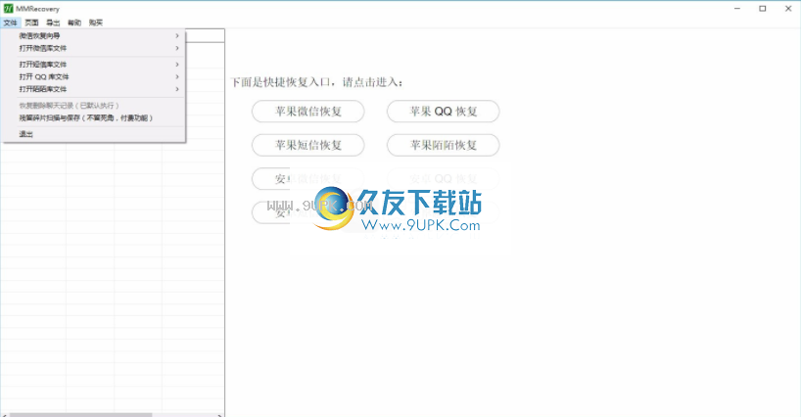Click the 苹果陌陌恢复 button
Screen dimensions: 801x417
pyautogui.click(x=443, y=145)
